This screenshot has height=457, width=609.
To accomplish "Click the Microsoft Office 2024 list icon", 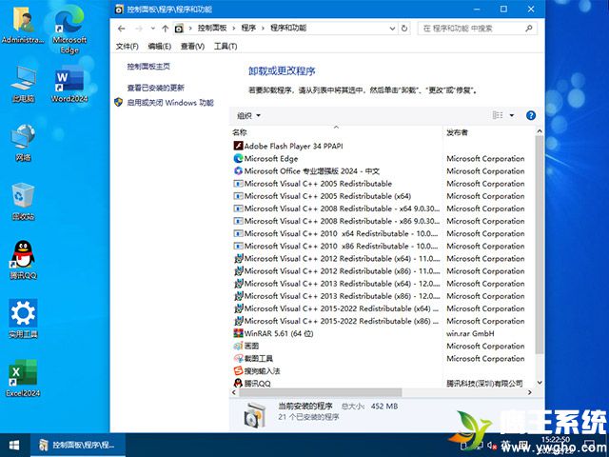I will (x=238, y=170).
